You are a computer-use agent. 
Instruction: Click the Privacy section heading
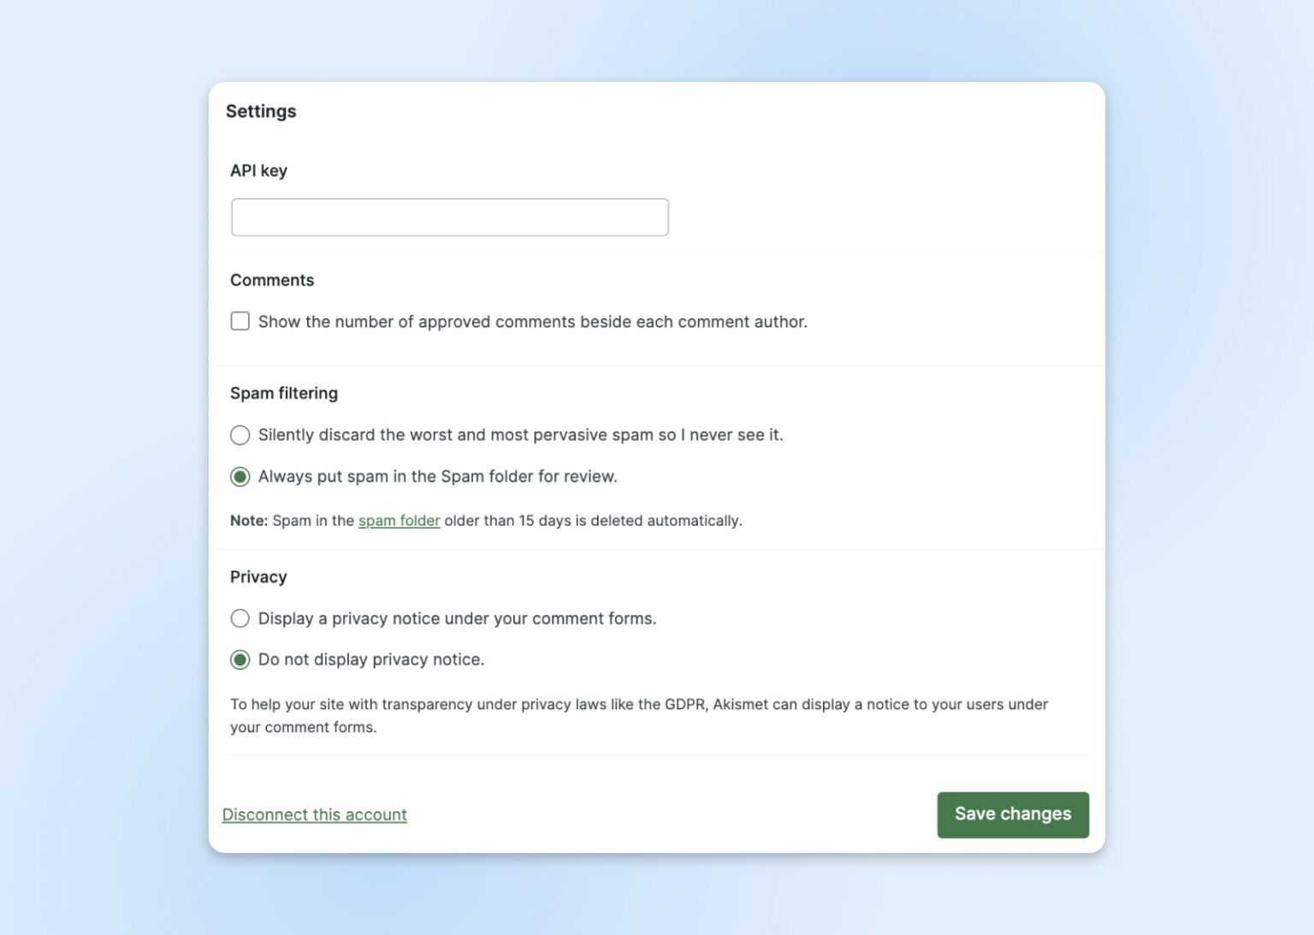[258, 577]
